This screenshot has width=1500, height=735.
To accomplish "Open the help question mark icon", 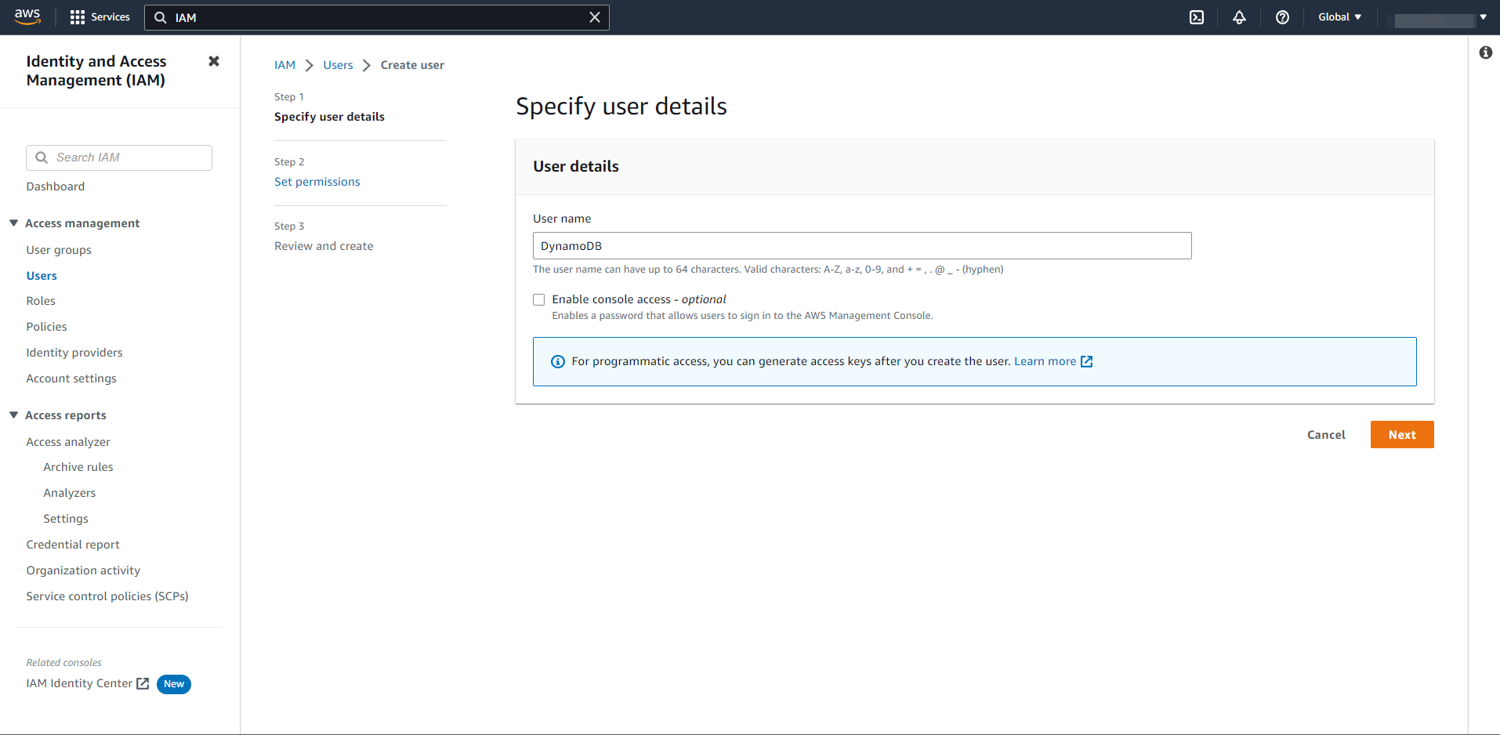I will click(x=1282, y=17).
